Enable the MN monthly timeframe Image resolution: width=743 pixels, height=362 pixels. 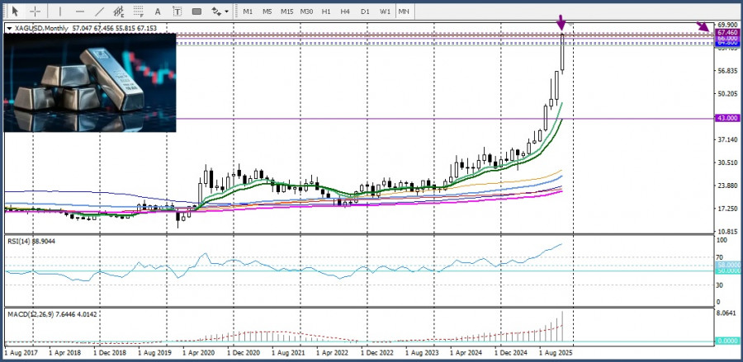[404, 12]
